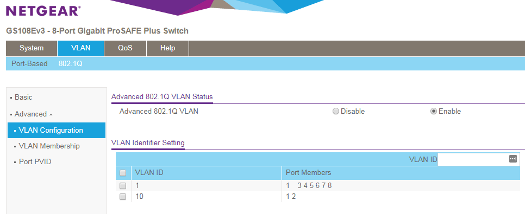The height and width of the screenshot is (214, 525).
Task: Open the Help tab
Action: 168,48
